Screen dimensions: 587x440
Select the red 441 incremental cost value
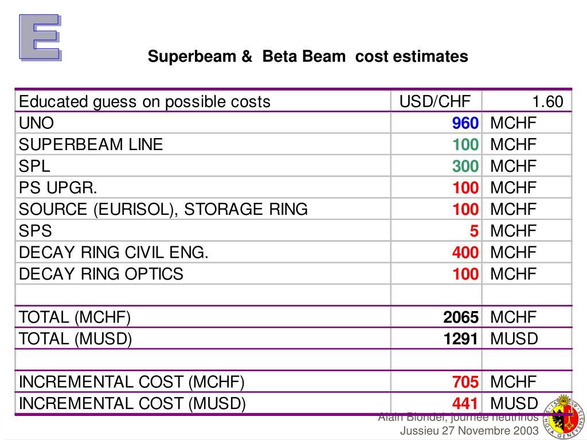[465, 403]
